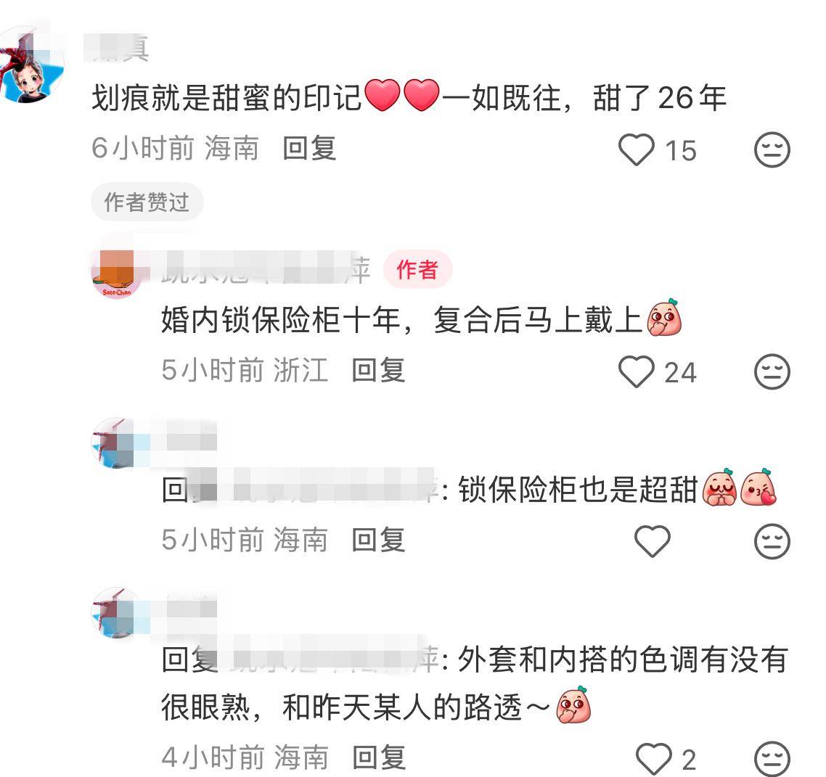Dislike the top comment from 海南
Image resolution: width=826 pixels, height=777 pixels.
[x=772, y=149]
